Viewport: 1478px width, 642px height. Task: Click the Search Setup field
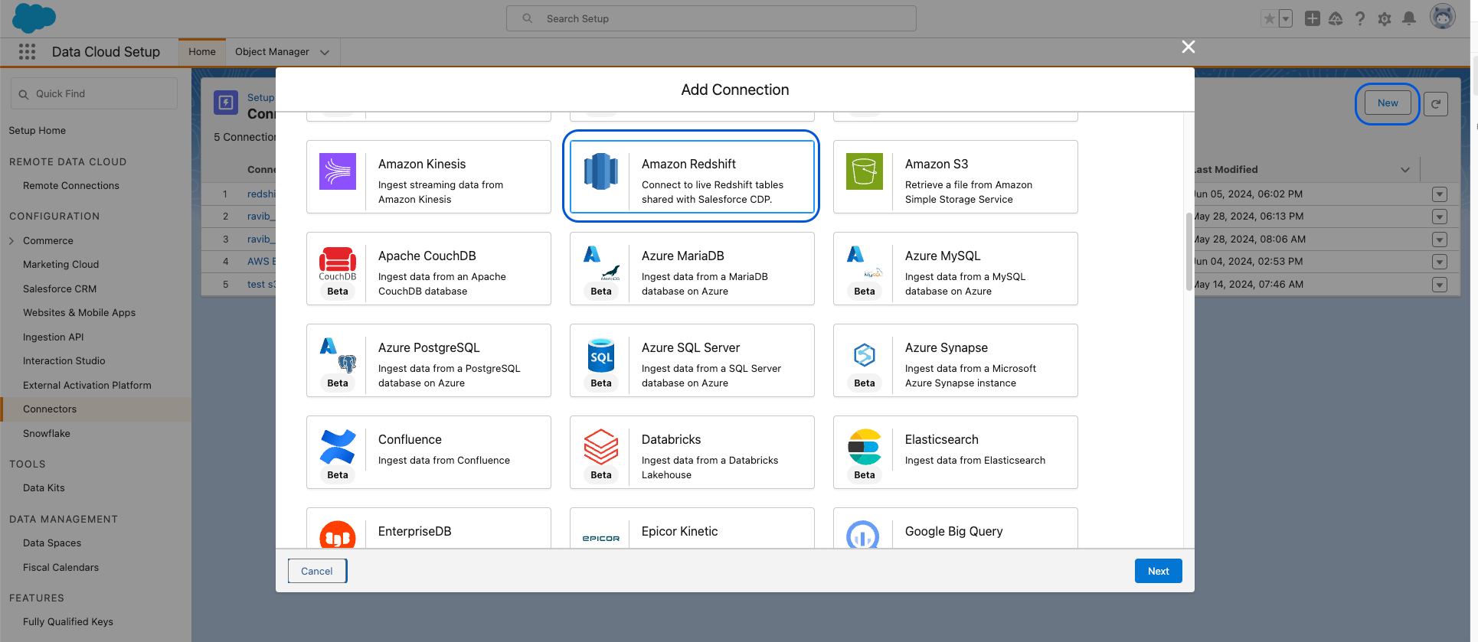[711, 18]
